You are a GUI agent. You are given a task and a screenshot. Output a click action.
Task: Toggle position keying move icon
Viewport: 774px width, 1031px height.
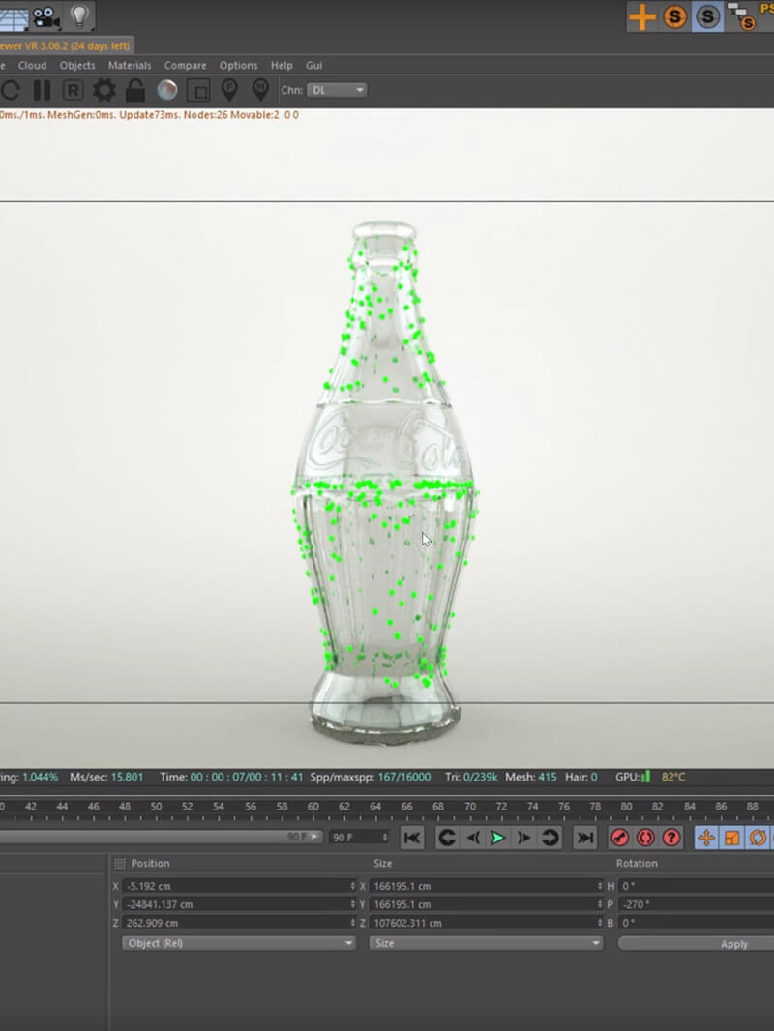pos(706,838)
